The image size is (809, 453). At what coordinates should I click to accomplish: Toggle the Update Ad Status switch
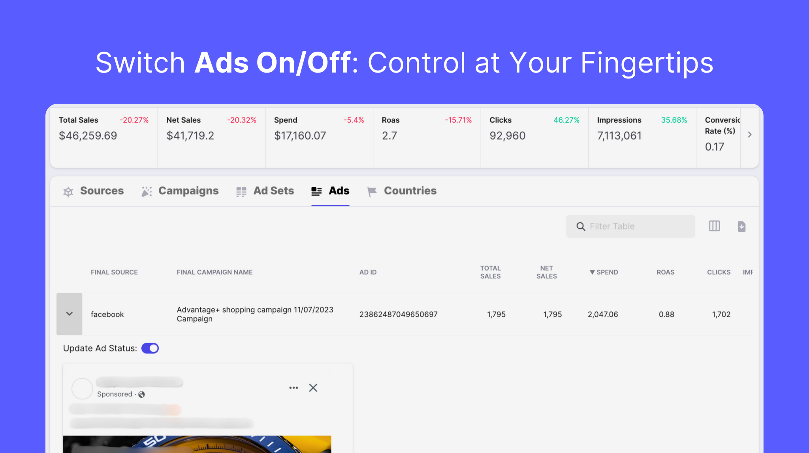pyautogui.click(x=150, y=348)
